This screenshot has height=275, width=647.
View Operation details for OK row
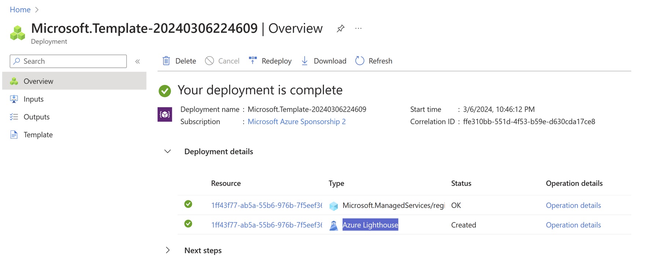[x=573, y=205]
